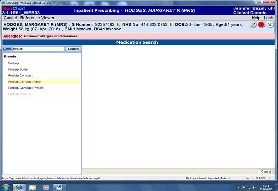278x191 pixels.
Task: Click the volume speaker tray icon
Action: (254, 187)
